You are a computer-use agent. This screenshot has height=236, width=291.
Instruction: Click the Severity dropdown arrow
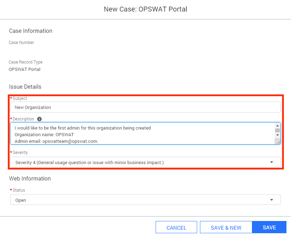(271, 162)
